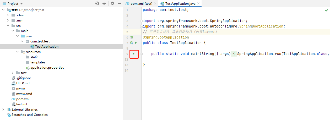Select pom.xml in the project tree
Viewport: 330px width, 120px height.
[x=23, y=99]
